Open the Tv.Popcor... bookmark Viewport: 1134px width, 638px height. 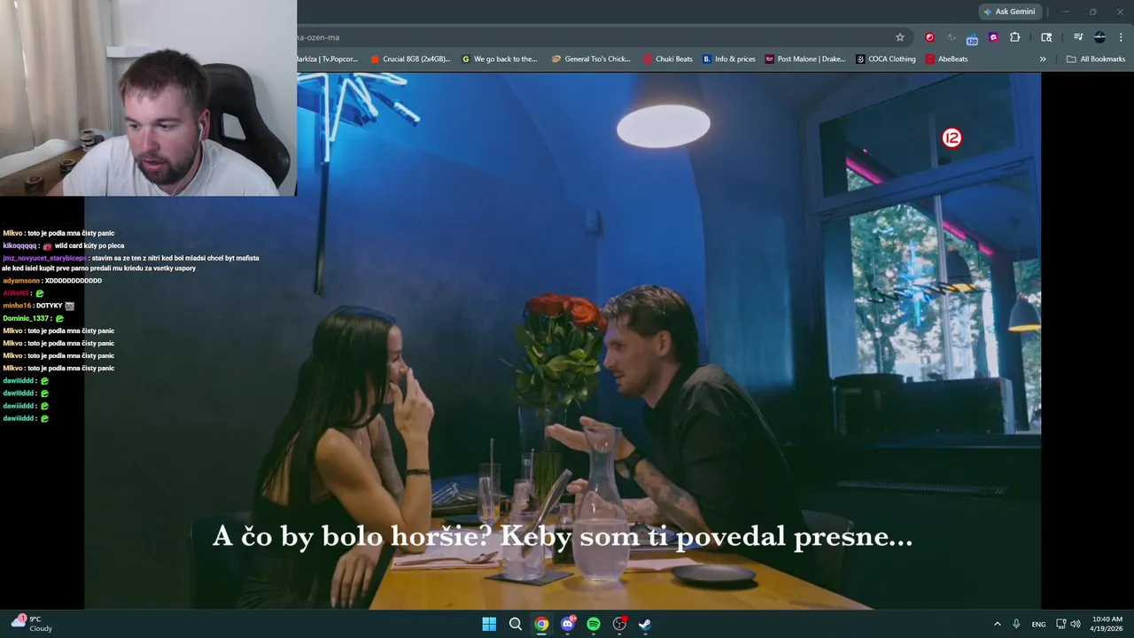(x=327, y=59)
